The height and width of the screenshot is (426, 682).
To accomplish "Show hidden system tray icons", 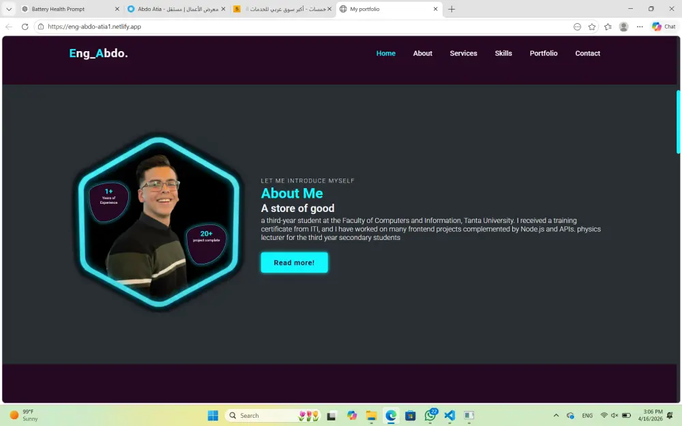I will 556,416.
